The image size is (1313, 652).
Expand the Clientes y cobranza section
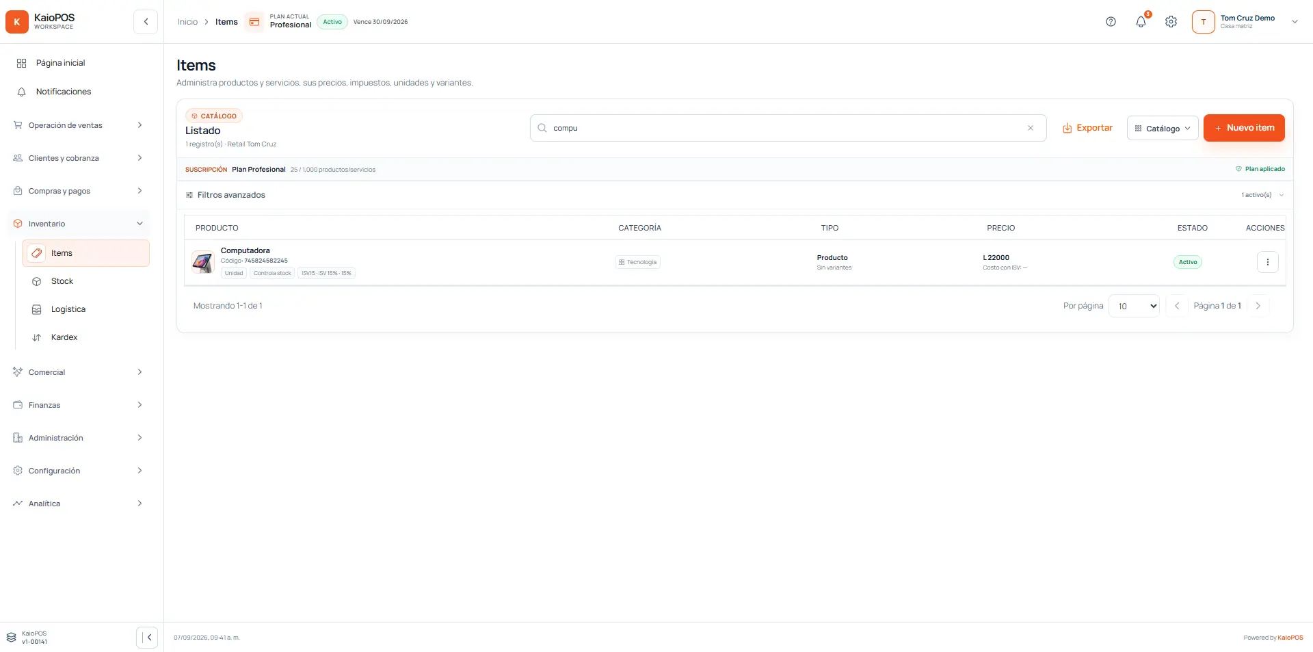(x=79, y=158)
